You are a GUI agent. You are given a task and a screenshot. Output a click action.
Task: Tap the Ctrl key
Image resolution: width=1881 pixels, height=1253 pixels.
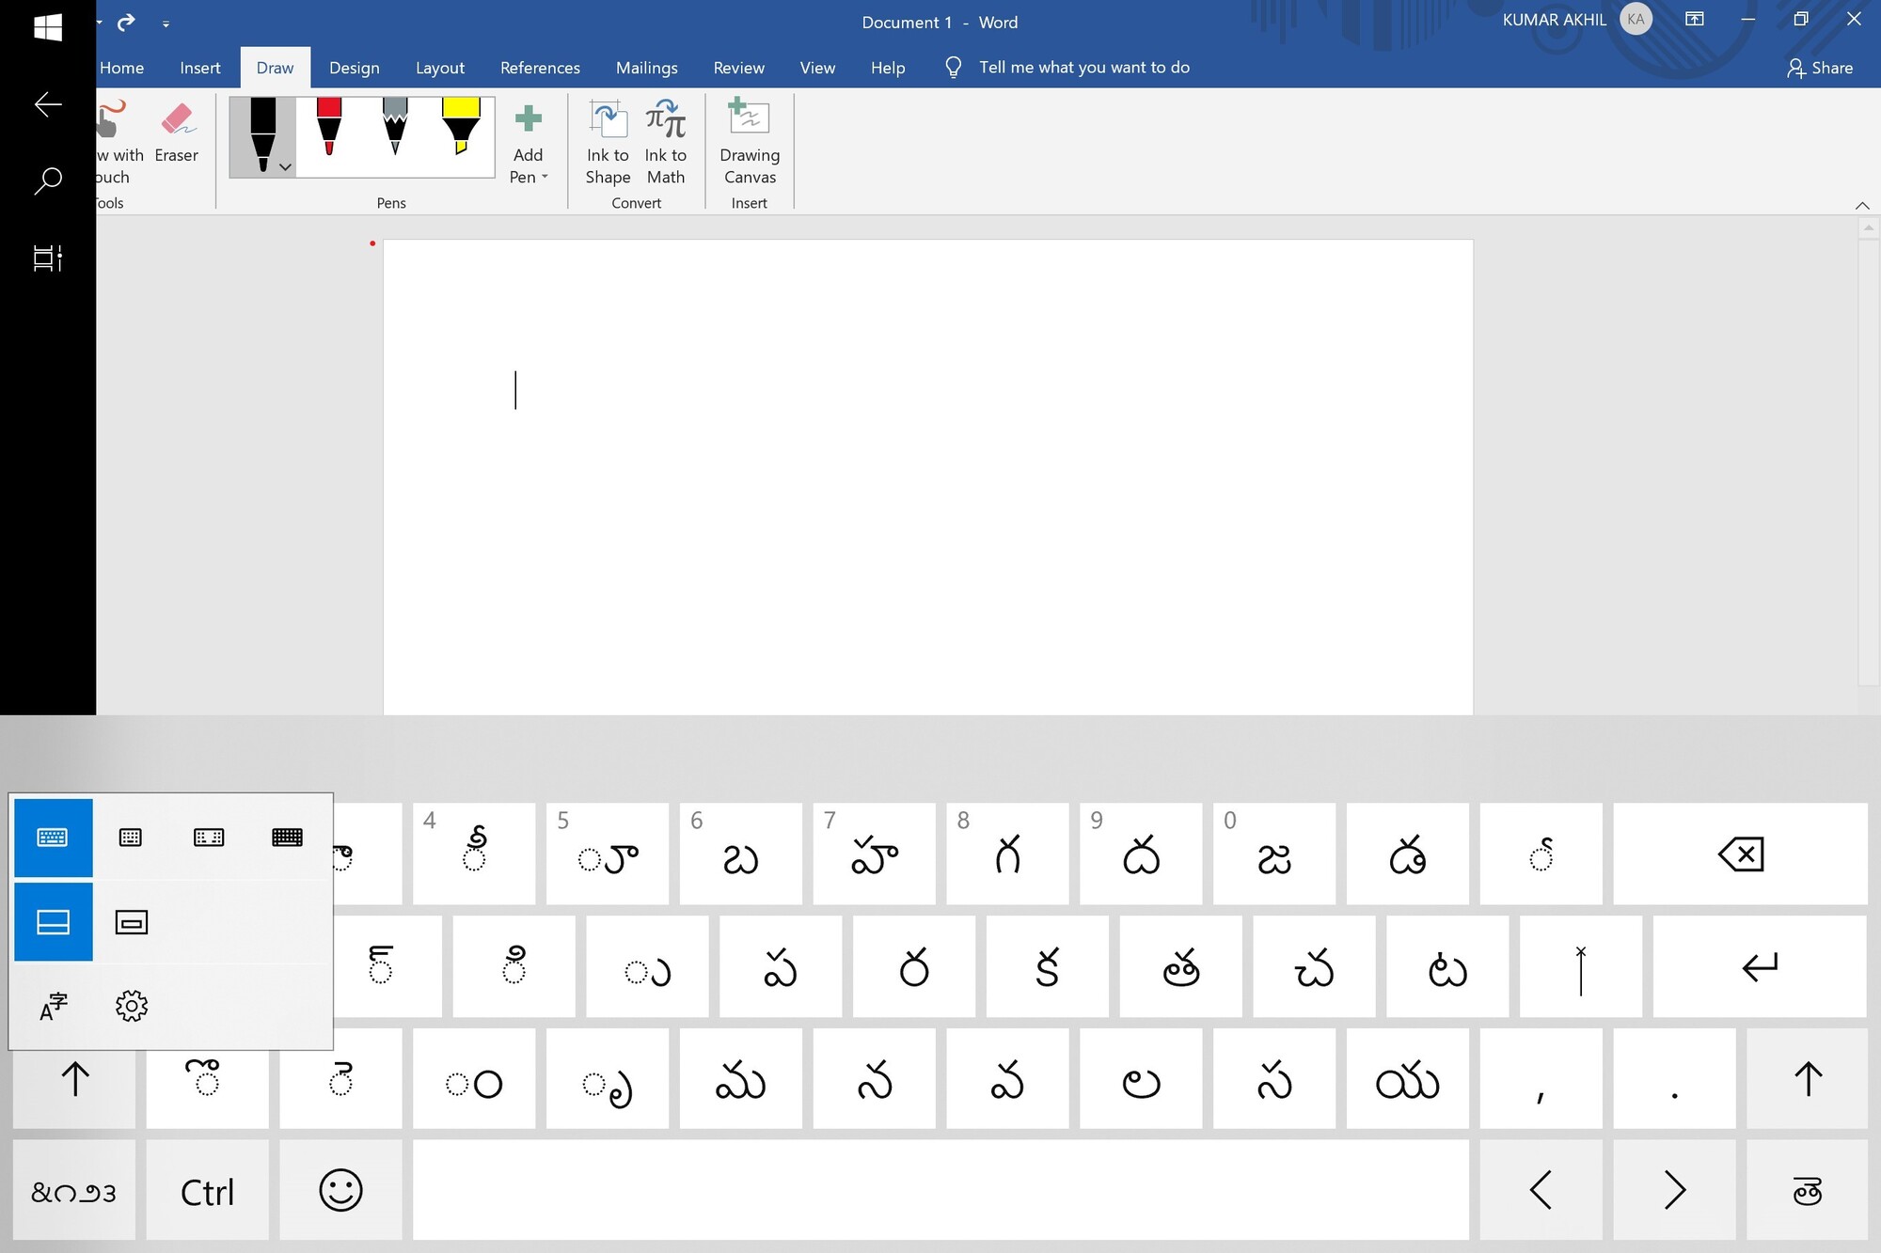tap(207, 1191)
